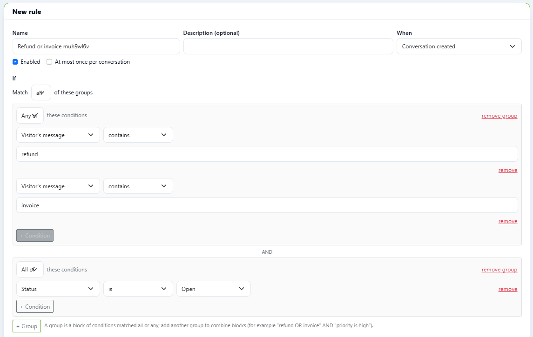Remove the All of conditions group
Viewport: 533px width, 337px height.
tap(499, 270)
